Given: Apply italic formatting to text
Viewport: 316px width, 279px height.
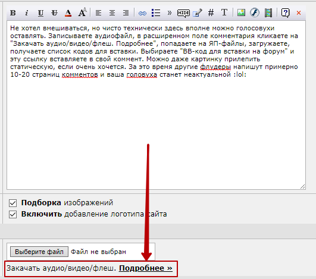Looking at the screenshot, I should [x=26, y=13].
